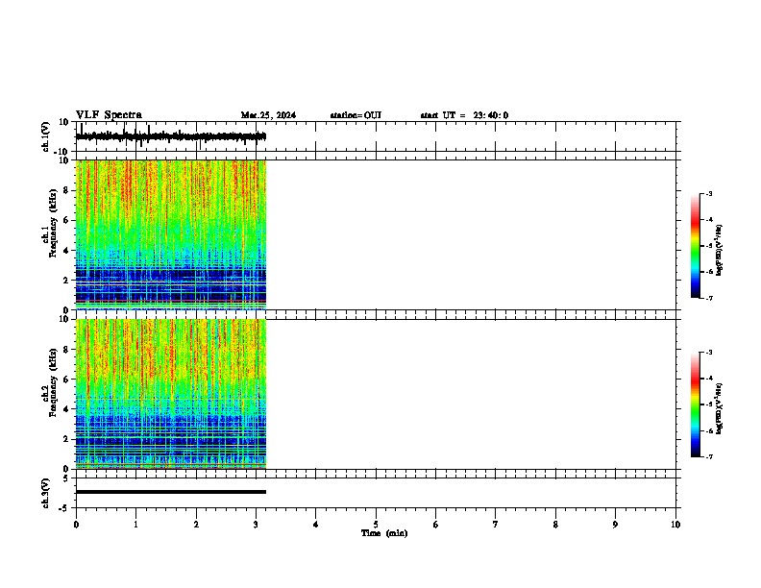Viewport: 761px width, 588px height.
Task: Click time axis tick label "6"
Action: (436, 525)
